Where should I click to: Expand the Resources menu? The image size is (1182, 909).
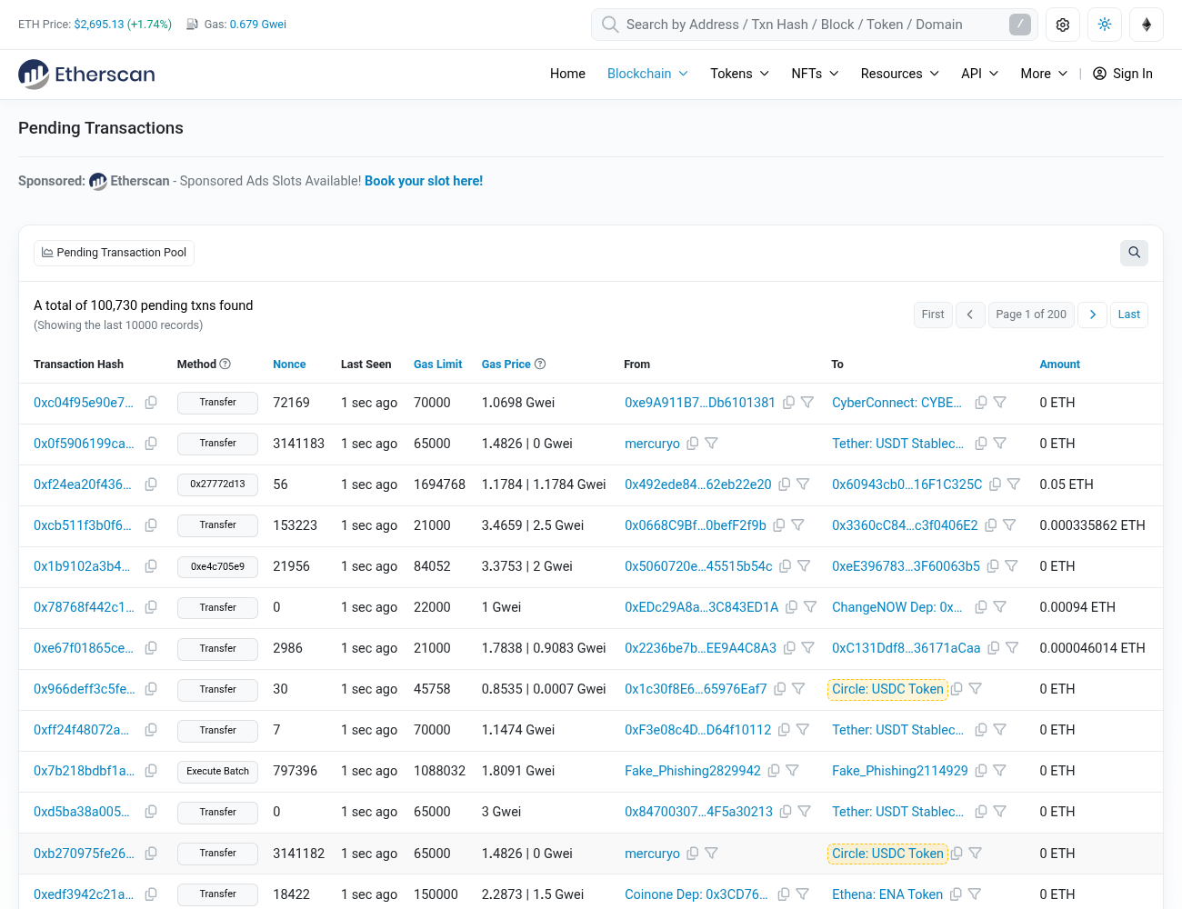[900, 74]
